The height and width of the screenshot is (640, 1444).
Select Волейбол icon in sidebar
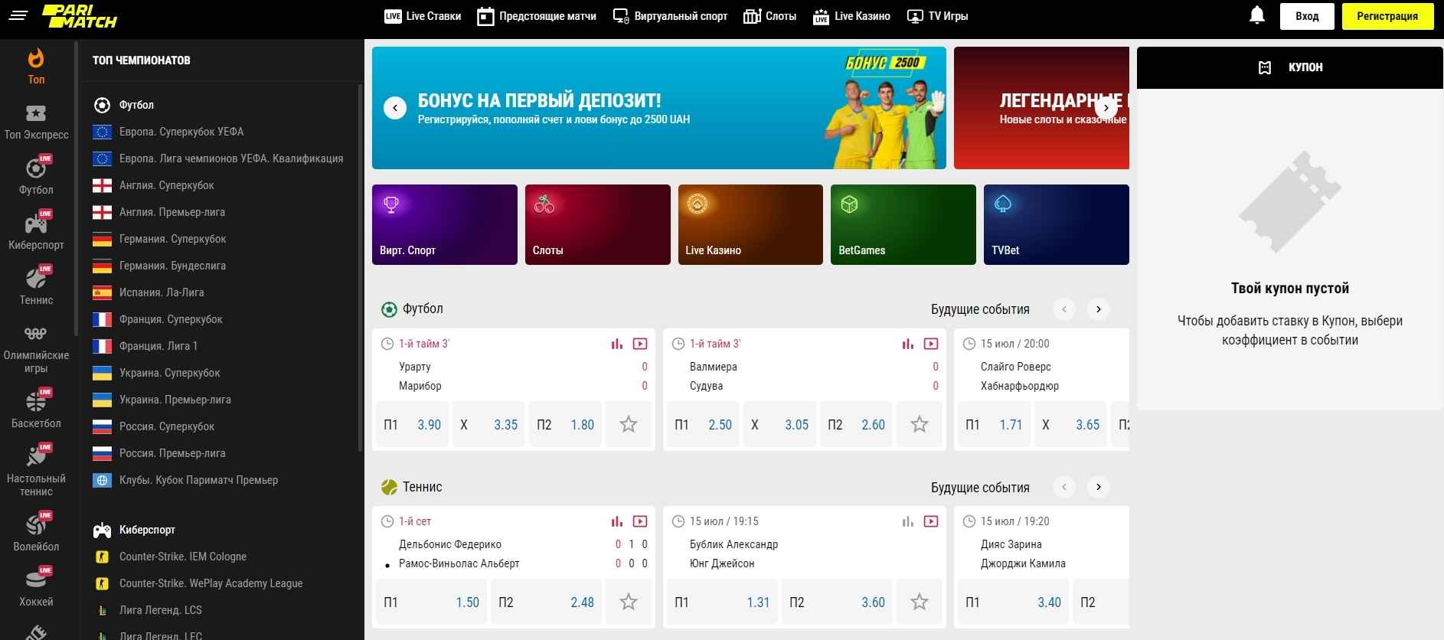click(x=36, y=524)
